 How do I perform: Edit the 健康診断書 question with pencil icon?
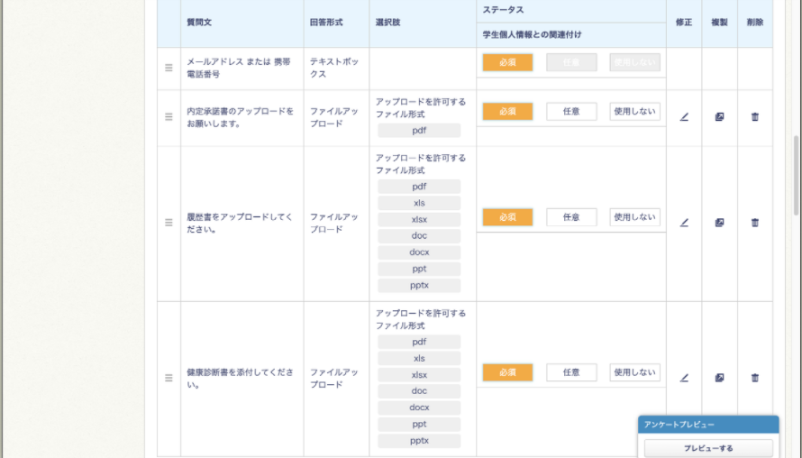point(684,378)
